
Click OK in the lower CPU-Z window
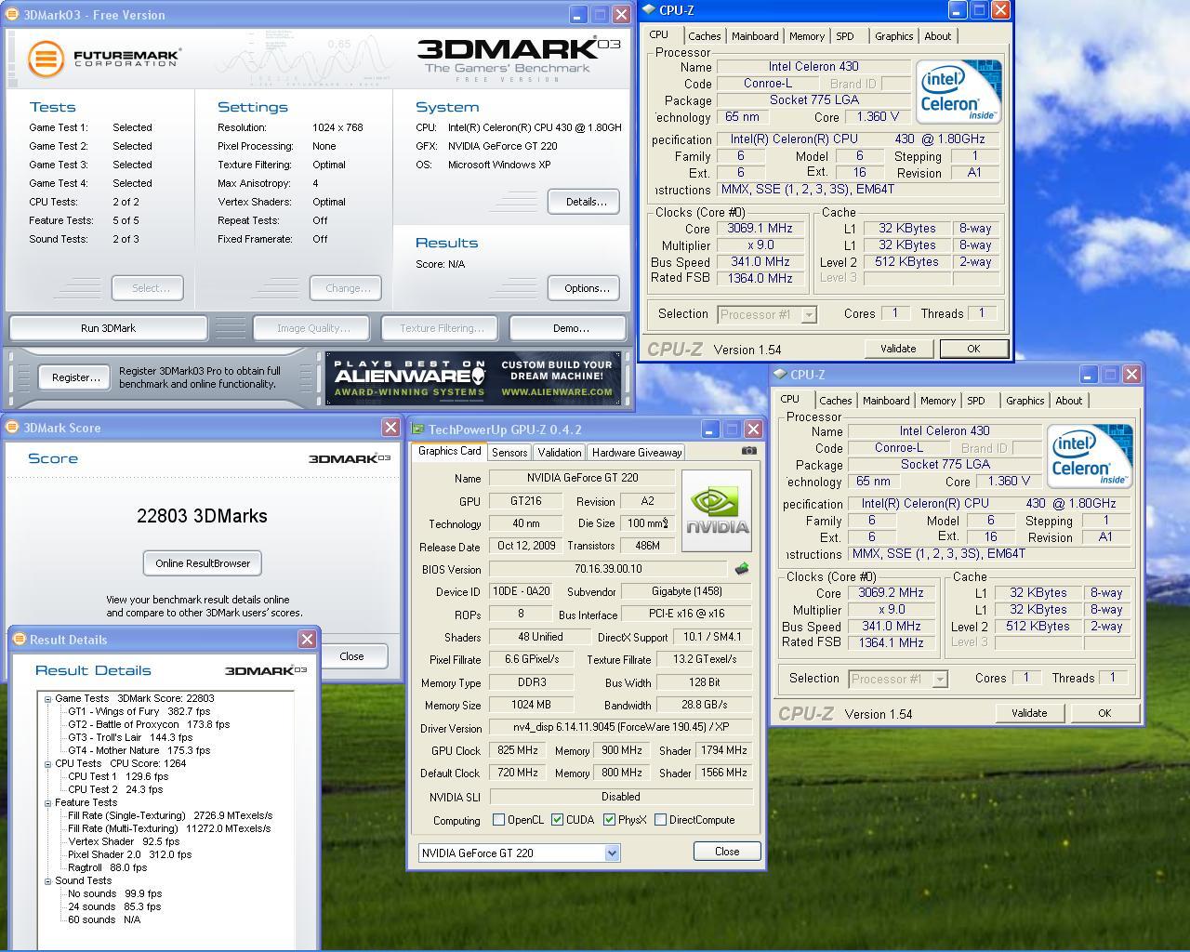(x=1104, y=713)
